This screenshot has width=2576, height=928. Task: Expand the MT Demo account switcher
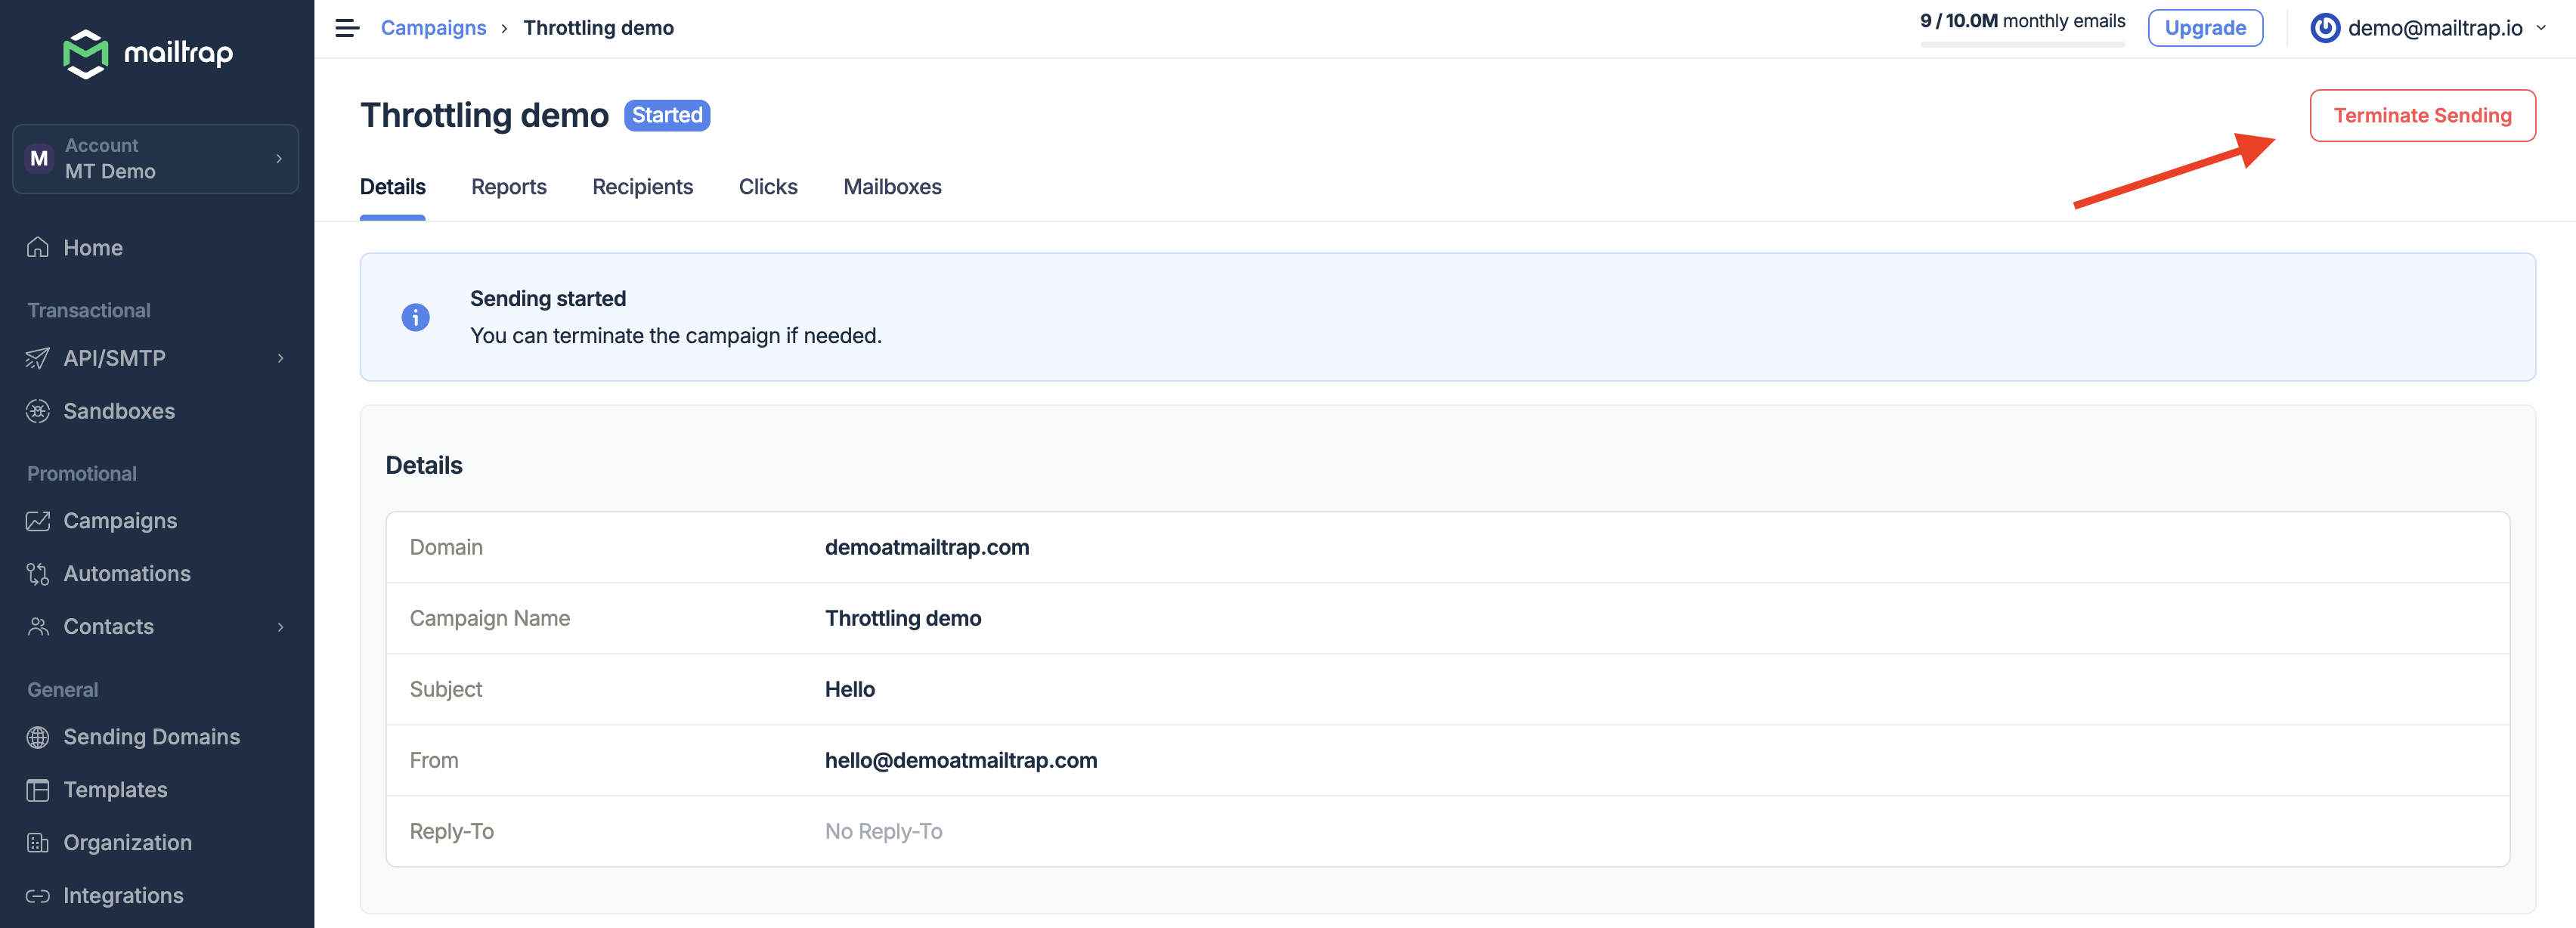[155, 159]
